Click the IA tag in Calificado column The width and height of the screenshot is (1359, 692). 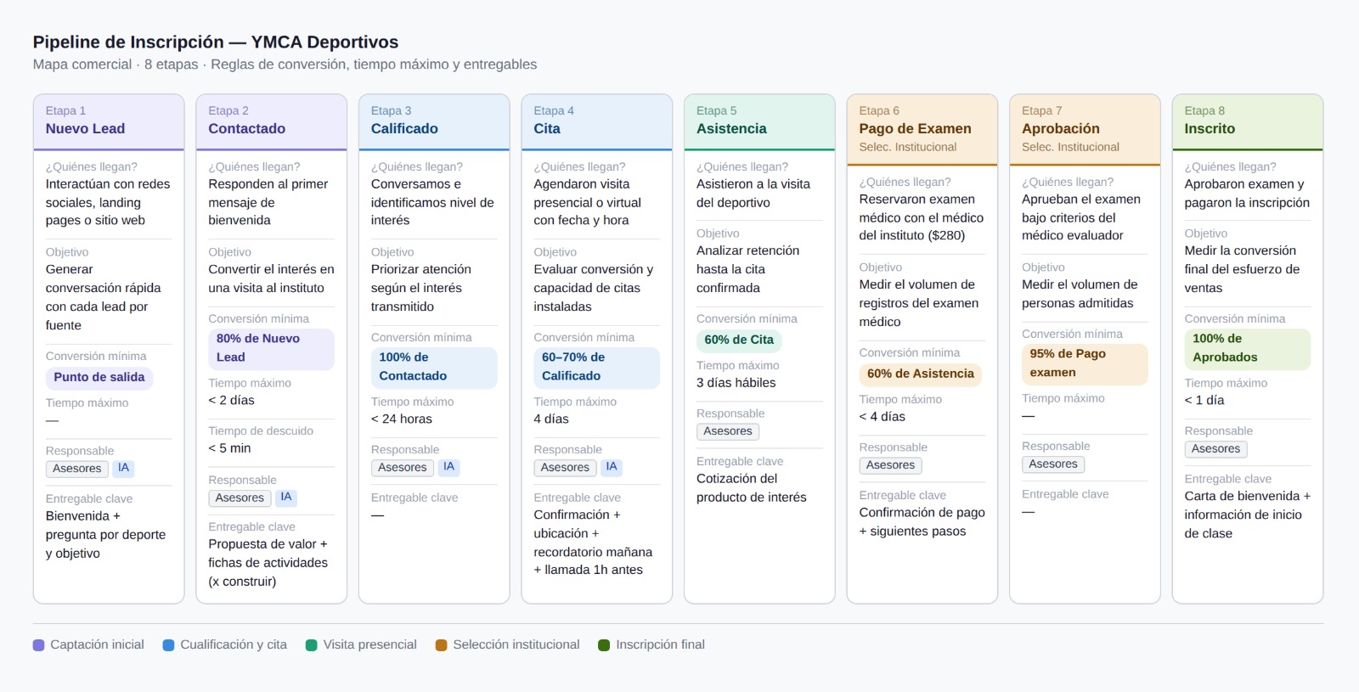tap(448, 468)
